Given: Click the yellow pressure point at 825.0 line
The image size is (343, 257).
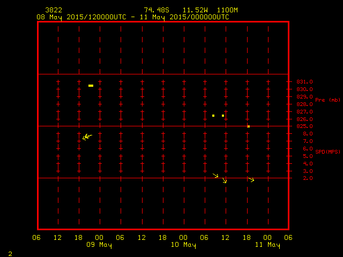Looking at the screenshot, I should [248, 126].
